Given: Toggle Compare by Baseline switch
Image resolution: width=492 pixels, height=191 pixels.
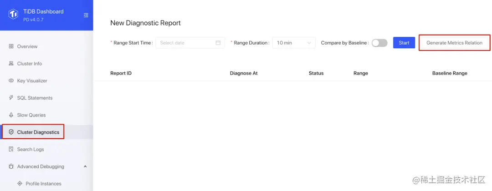Looking at the screenshot, I should [x=379, y=43].
